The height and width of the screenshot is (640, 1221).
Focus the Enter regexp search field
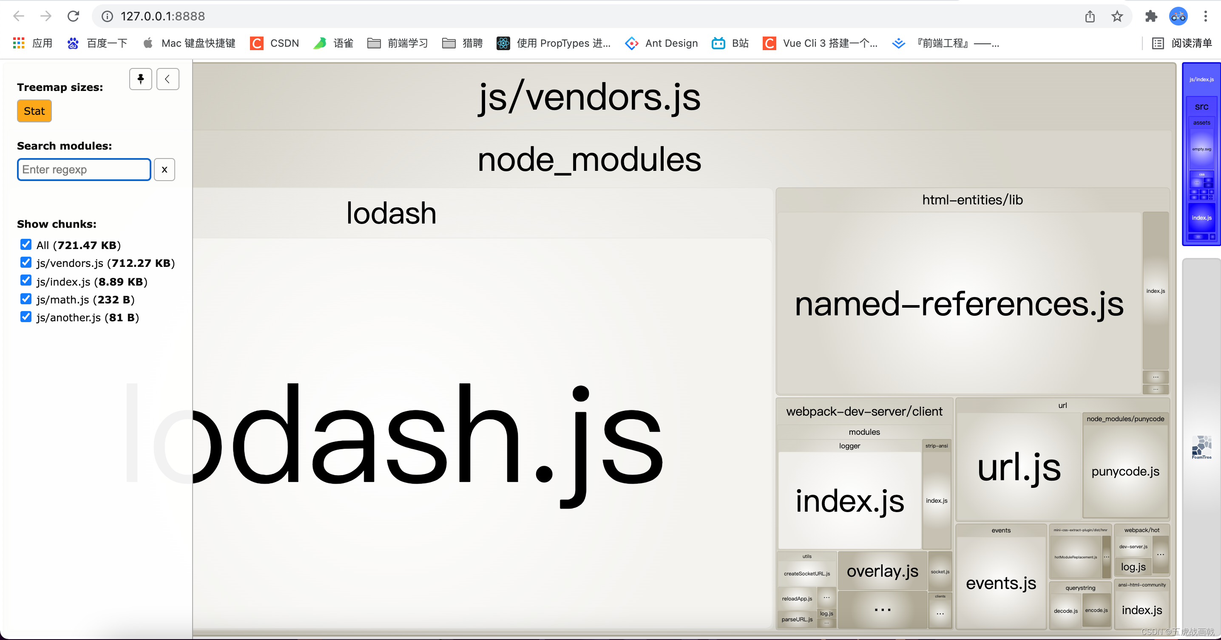(84, 170)
